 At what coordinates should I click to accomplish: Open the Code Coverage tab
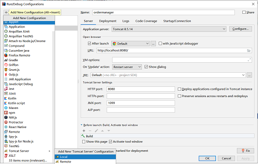[x=146, y=21]
